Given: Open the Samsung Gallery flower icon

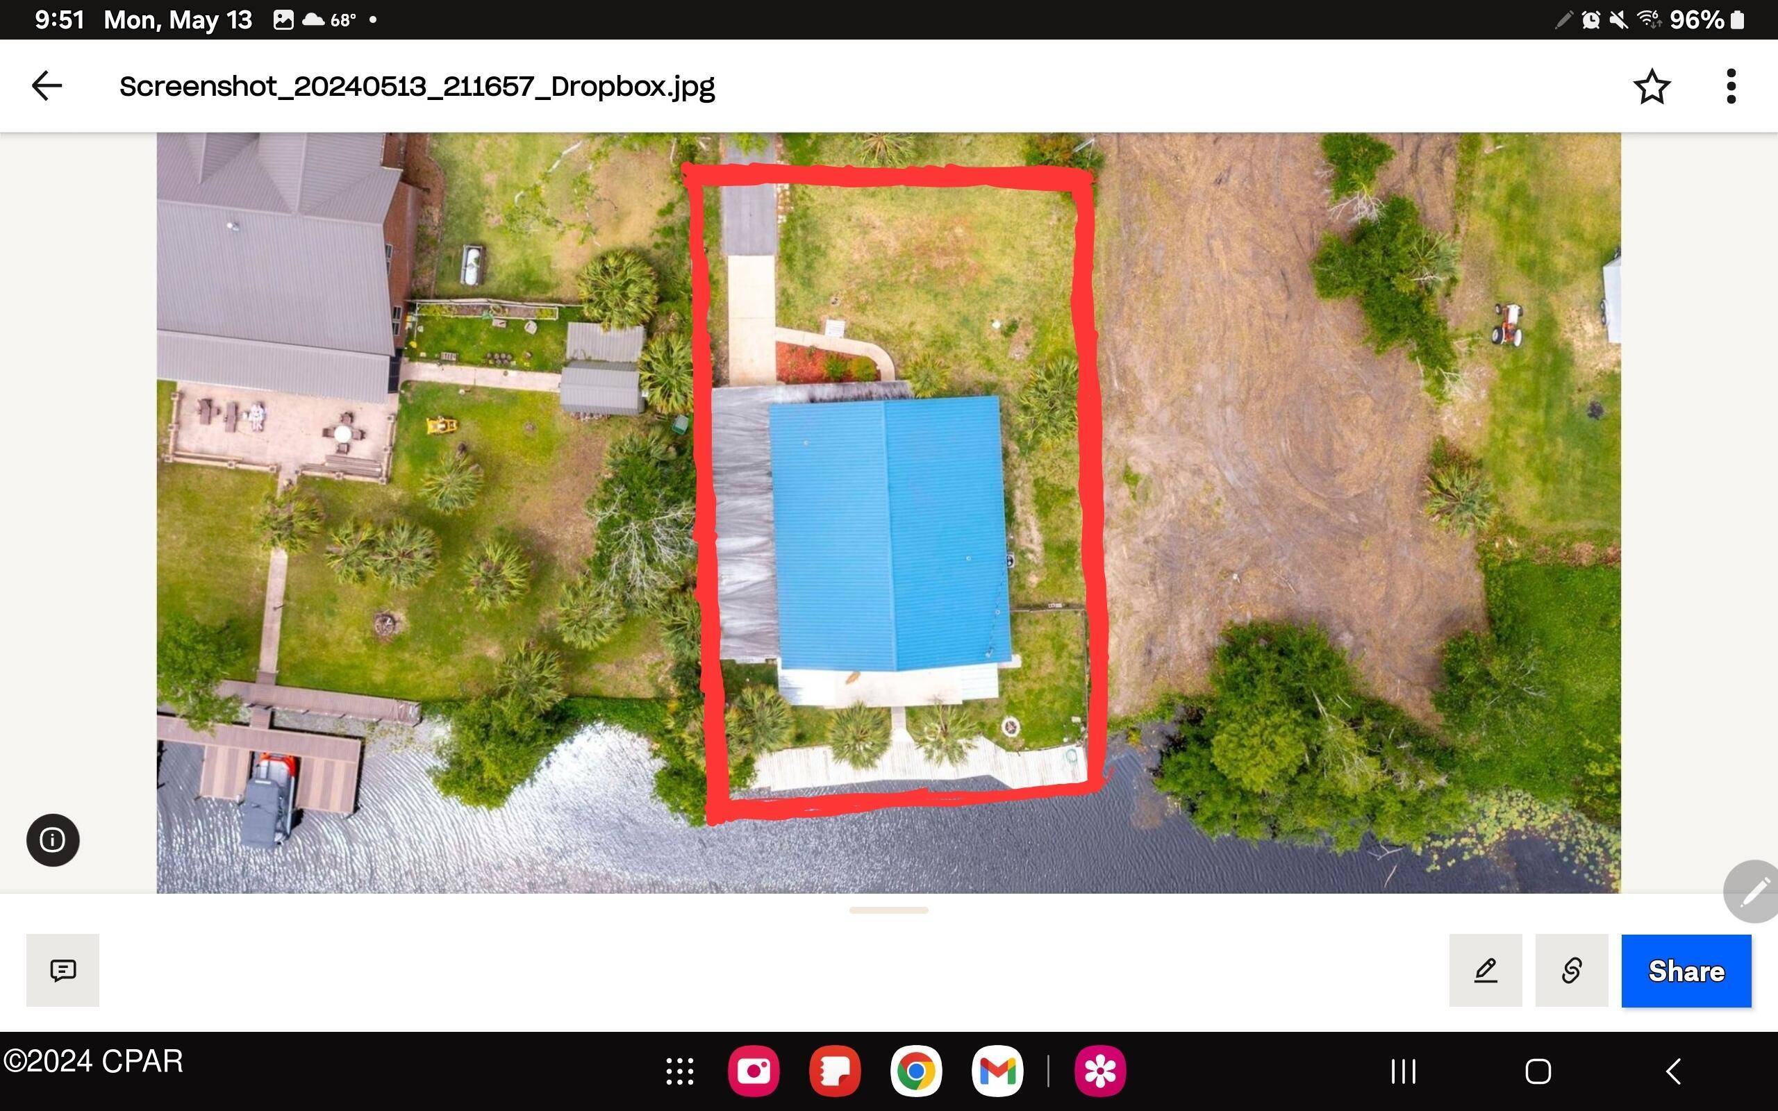Looking at the screenshot, I should point(1100,1071).
